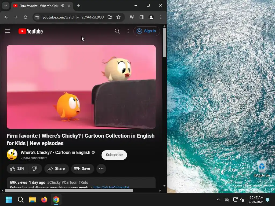Sign in to YouTube
Screen dimensions: 275x206
coord(147,31)
